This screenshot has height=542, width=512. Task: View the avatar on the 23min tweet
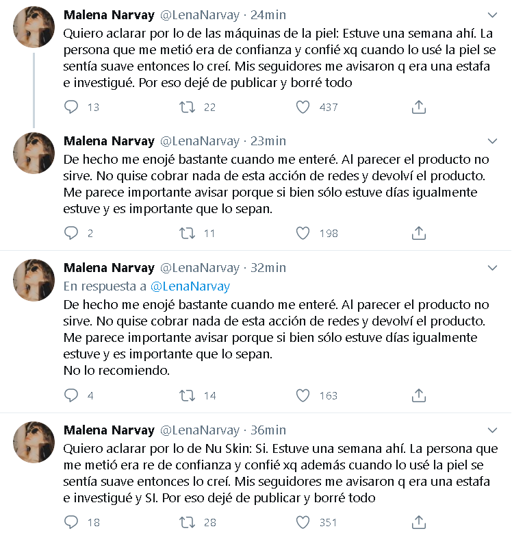(x=34, y=153)
